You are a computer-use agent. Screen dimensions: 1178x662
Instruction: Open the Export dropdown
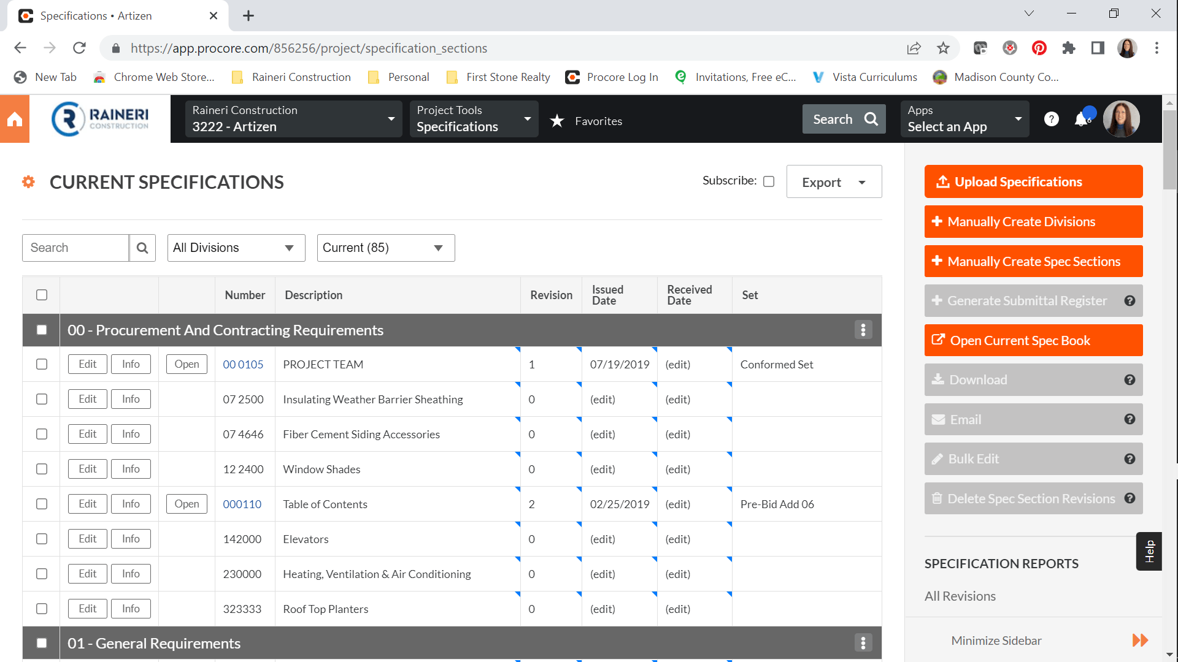pyautogui.click(x=834, y=182)
